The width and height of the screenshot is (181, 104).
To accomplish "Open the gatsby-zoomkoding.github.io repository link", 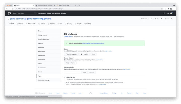I will click(x=39, y=19).
